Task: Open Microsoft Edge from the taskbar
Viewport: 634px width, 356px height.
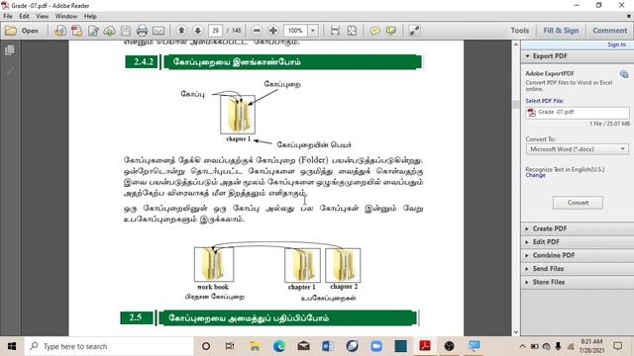Action: 278,346
